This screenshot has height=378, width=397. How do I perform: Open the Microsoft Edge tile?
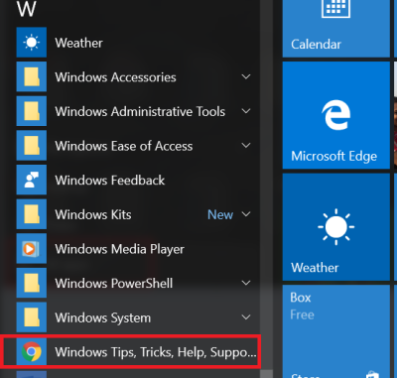tap(335, 115)
